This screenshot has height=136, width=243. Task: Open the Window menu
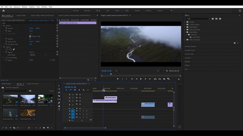pos(44,7)
